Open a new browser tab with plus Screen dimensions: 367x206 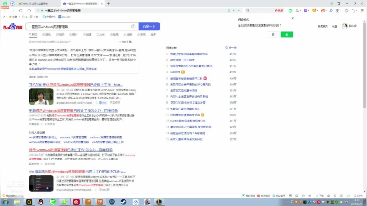[x=108, y=3]
